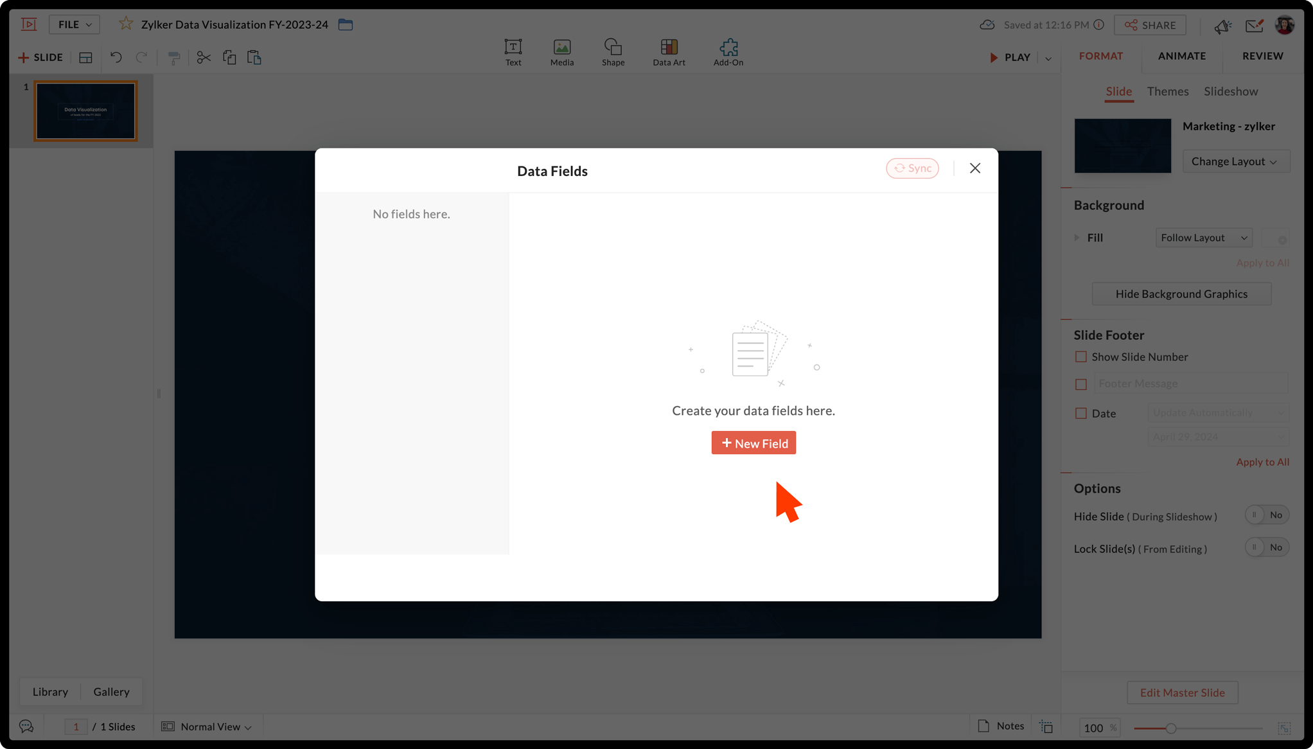Check the Date footer checkbox
1313x749 pixels.
[x=1081, y=413]
